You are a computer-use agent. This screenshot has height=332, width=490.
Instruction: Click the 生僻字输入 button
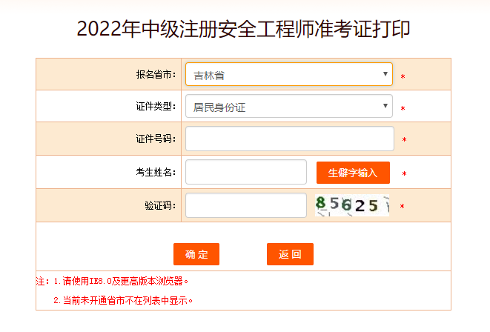[353, 173]
